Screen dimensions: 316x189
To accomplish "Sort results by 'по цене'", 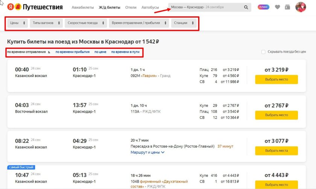I will 100,52.
